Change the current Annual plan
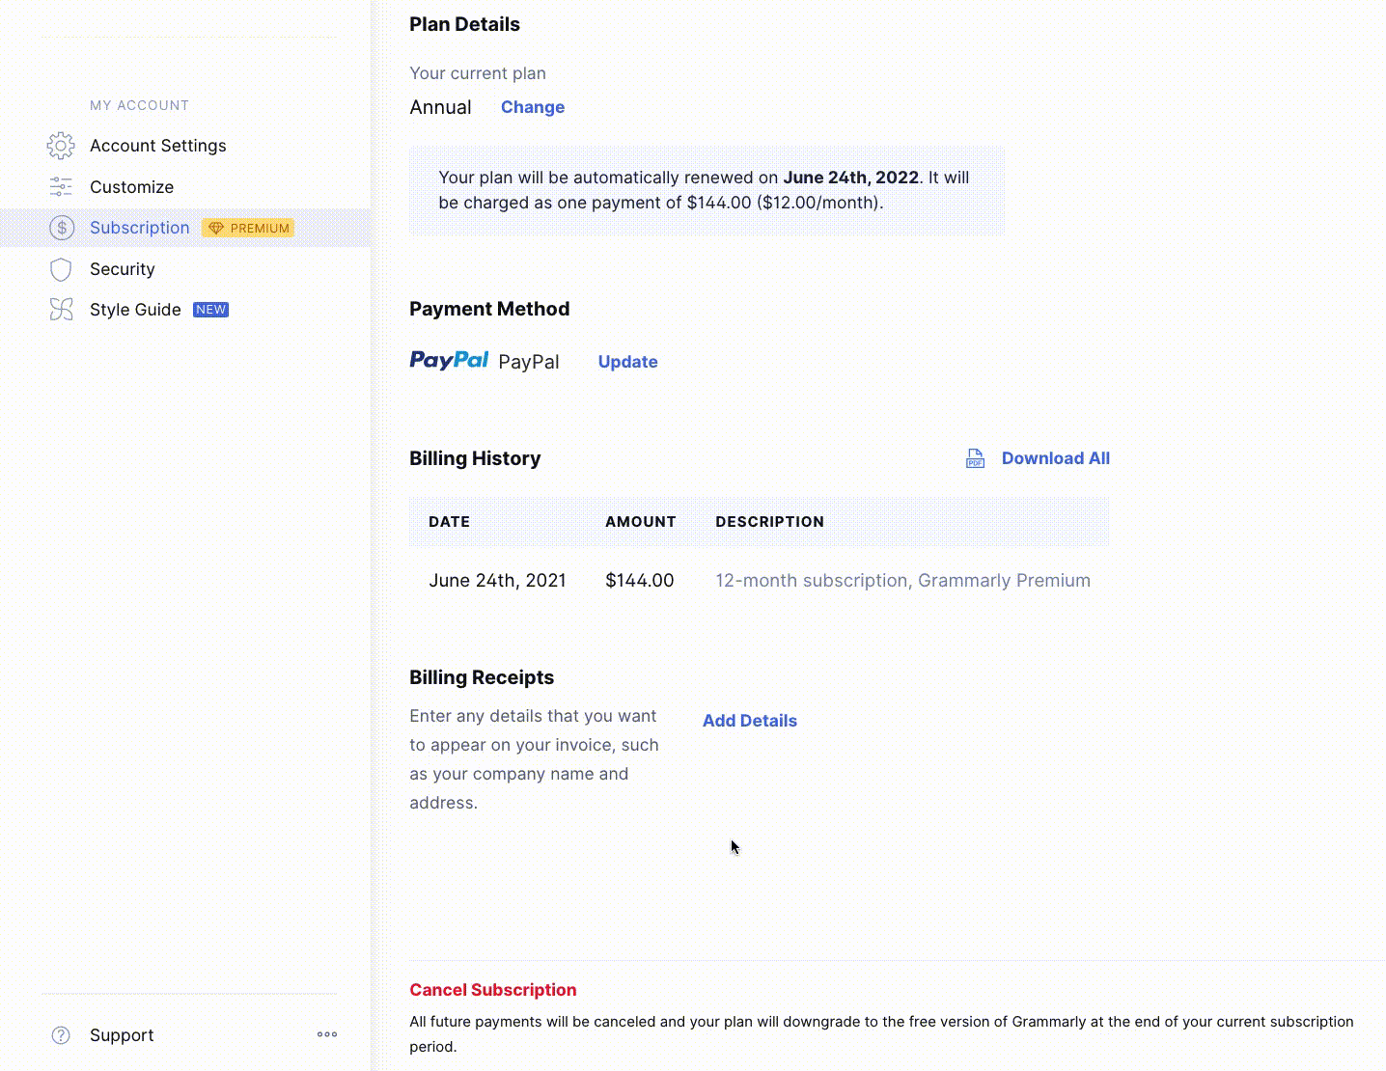The height and width of the screenshot is (1071, 1386). [x=532, y=107]
